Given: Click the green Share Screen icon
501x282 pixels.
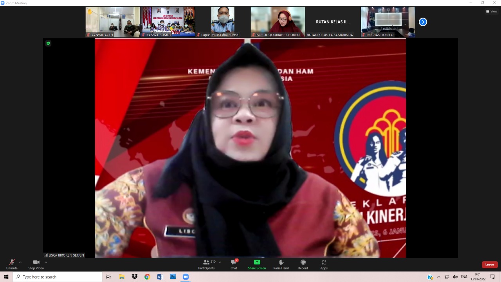Looking at the screenshot, I should pos(257,262).
